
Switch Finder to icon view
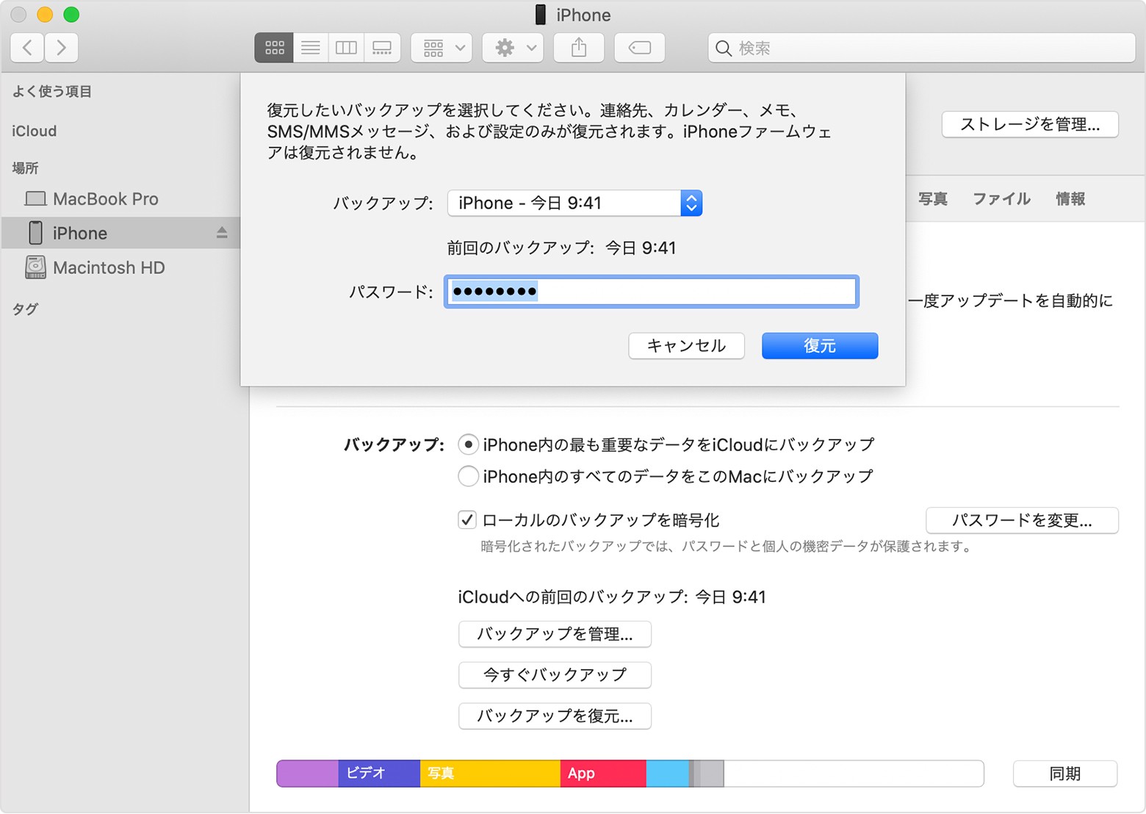tap(274, 48)
